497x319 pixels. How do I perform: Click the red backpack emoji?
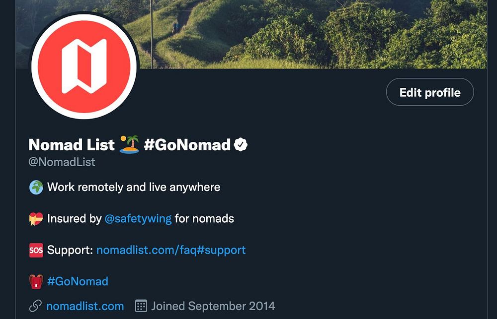pyautogui.click(x=36, y=282)
